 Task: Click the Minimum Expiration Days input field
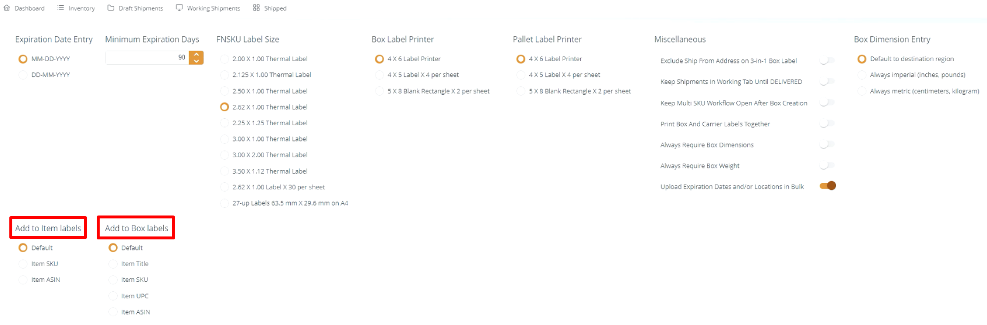pyautogui.click(x=146, y=58)
